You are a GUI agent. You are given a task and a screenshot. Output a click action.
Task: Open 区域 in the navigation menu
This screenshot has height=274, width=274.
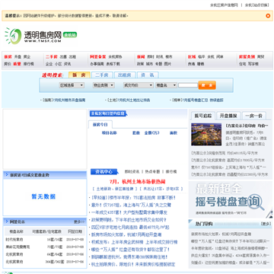click(192, 57)
